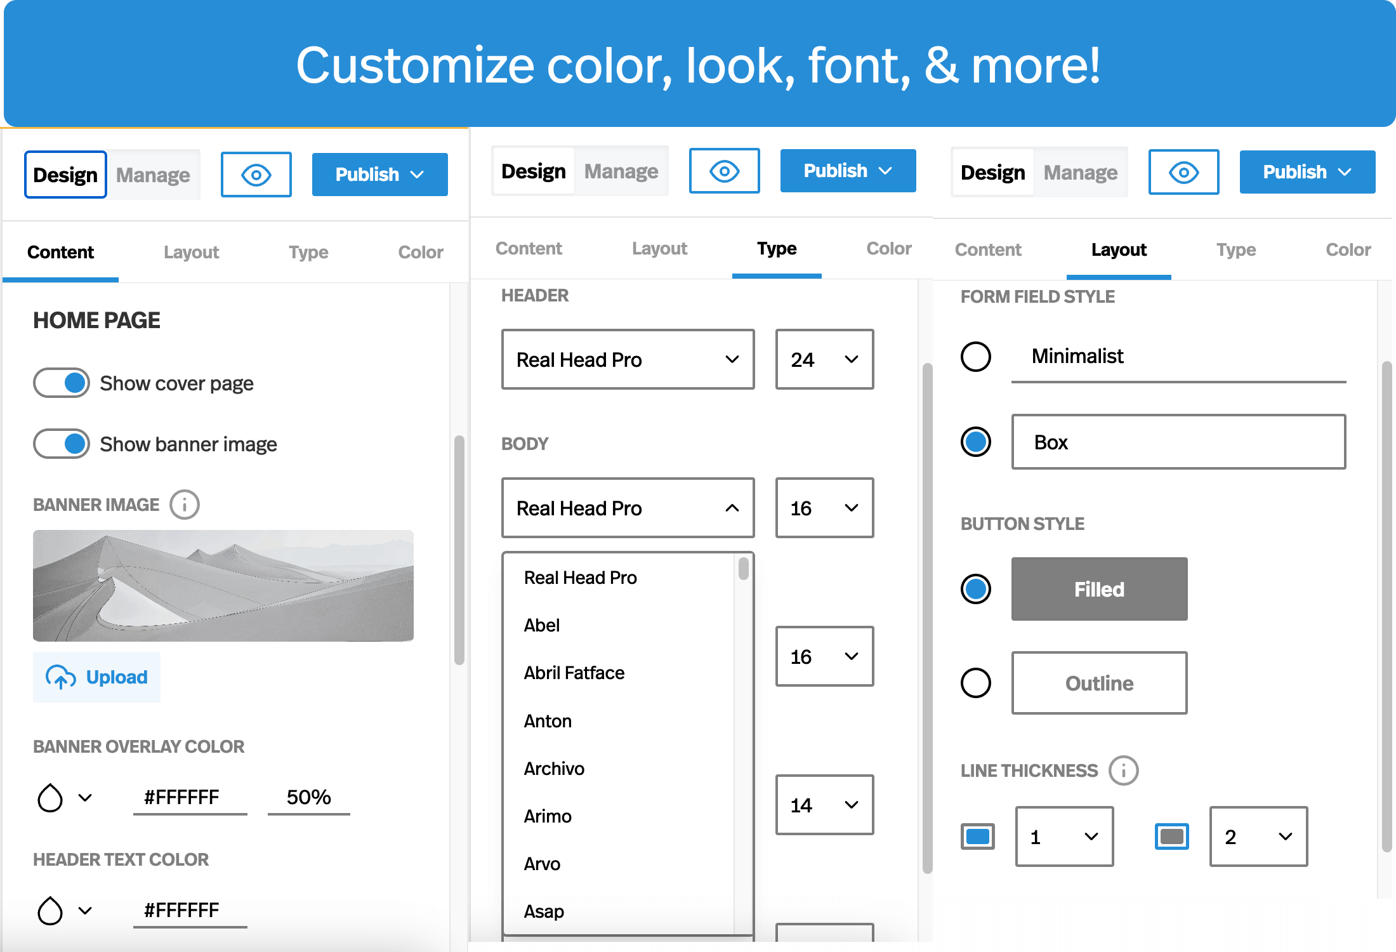Open the Manage tab in the left panel
The height and width of the screenshot is (952, 1396).
coord(153,175)
